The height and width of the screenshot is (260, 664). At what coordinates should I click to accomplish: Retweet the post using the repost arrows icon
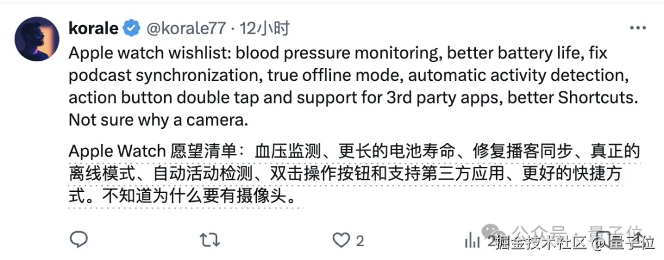[x=210, y=240]
